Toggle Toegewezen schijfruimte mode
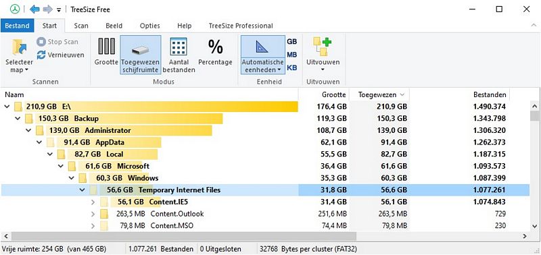541x255 pixels. click(141, 55)
